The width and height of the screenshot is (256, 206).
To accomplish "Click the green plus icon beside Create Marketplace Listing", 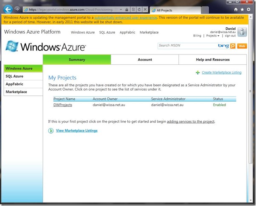I will tap(198, 72).
